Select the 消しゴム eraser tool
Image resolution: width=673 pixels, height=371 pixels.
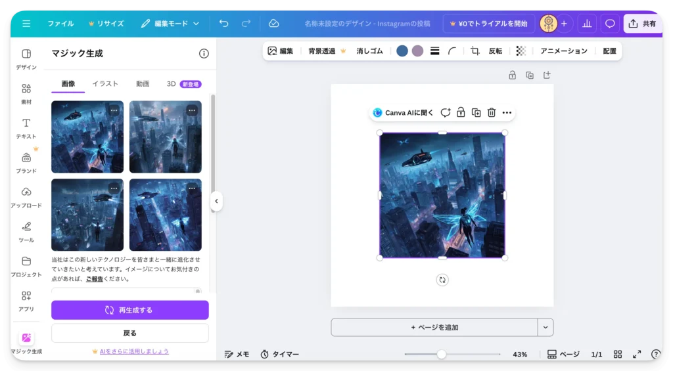pyautogui.click(x=369, y=51)
